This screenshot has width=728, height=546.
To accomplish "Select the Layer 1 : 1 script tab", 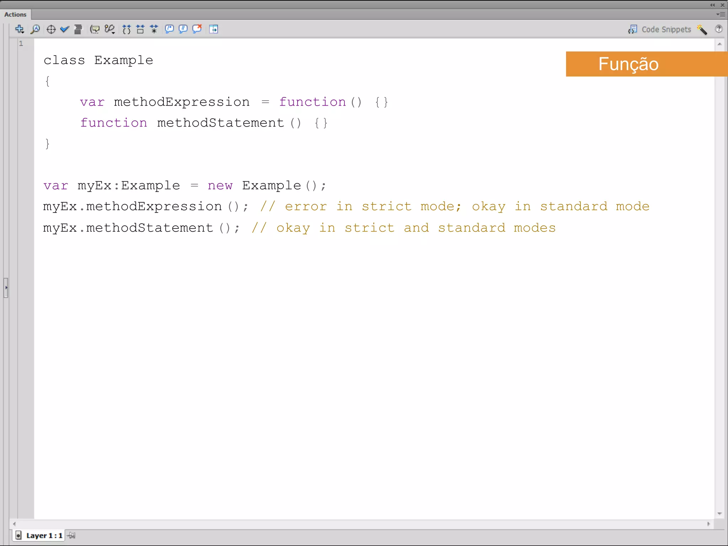I will pos(39,535).
